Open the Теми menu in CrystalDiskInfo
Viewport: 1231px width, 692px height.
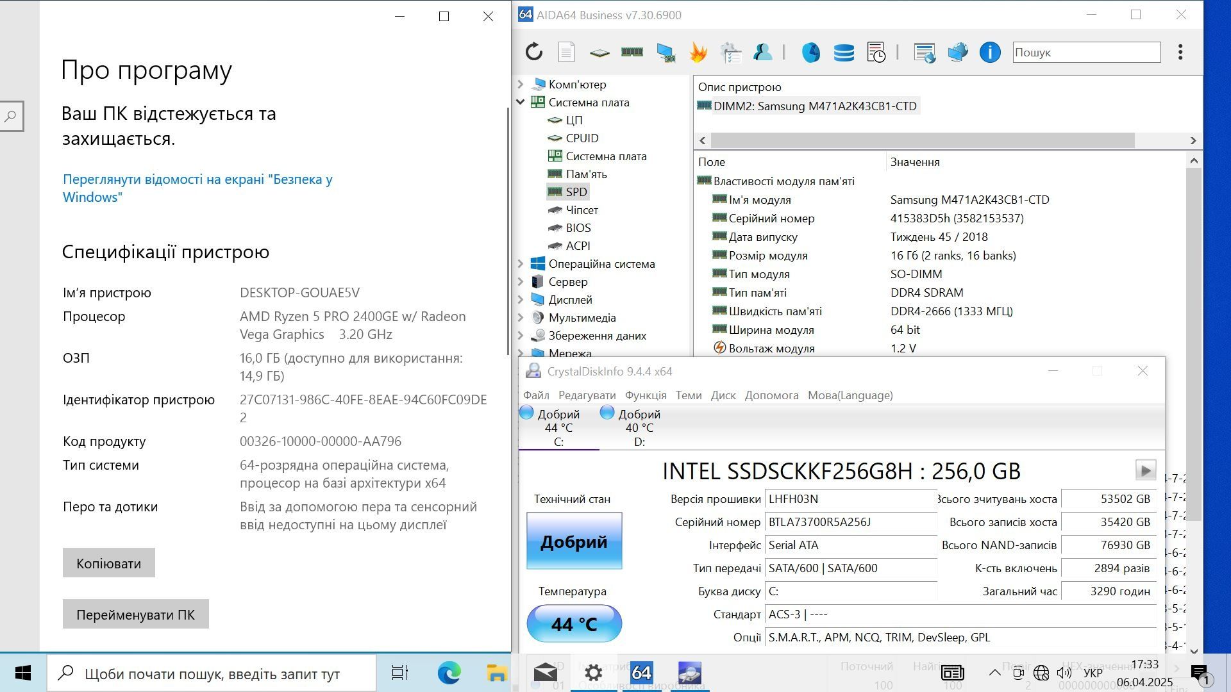[x=689, y=395]
